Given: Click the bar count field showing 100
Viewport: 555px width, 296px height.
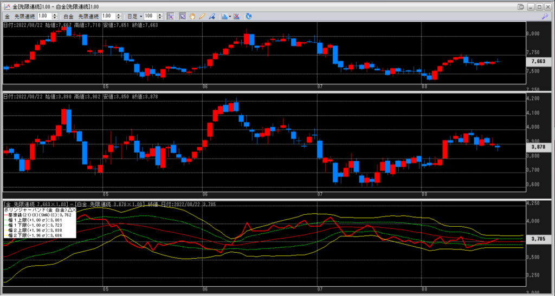Looking at the screenshot, I should point(147,16).
